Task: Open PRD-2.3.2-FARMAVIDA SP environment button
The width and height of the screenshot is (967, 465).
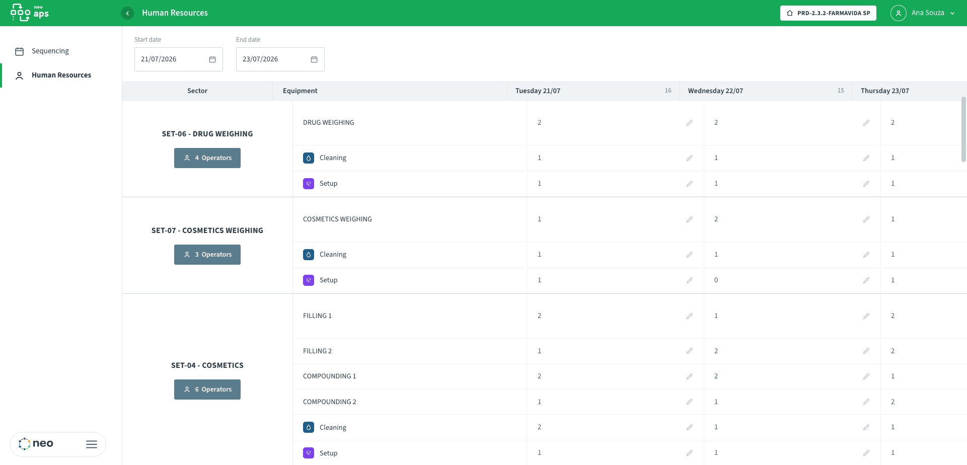Action: 828,13
